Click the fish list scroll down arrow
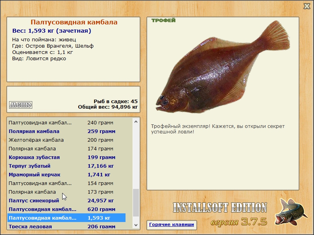The image size is (314, 235). (136, 225)
